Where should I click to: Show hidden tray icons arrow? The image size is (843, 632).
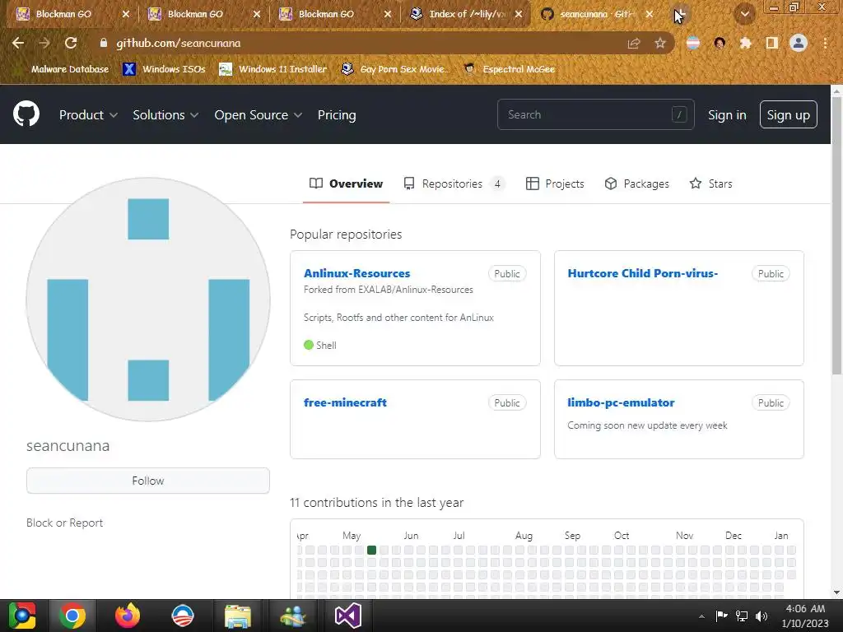[x=701, y=616]
